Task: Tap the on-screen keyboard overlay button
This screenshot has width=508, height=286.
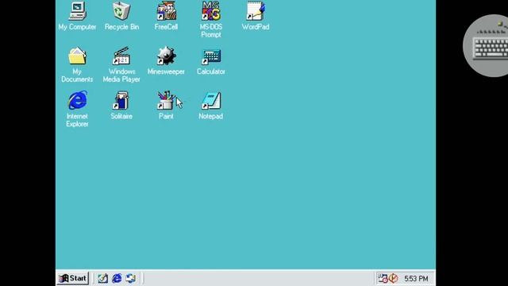Action: point(486,46)
